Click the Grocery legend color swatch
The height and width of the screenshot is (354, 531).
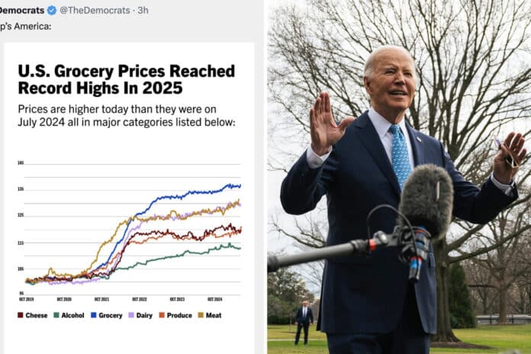(93, 315)
